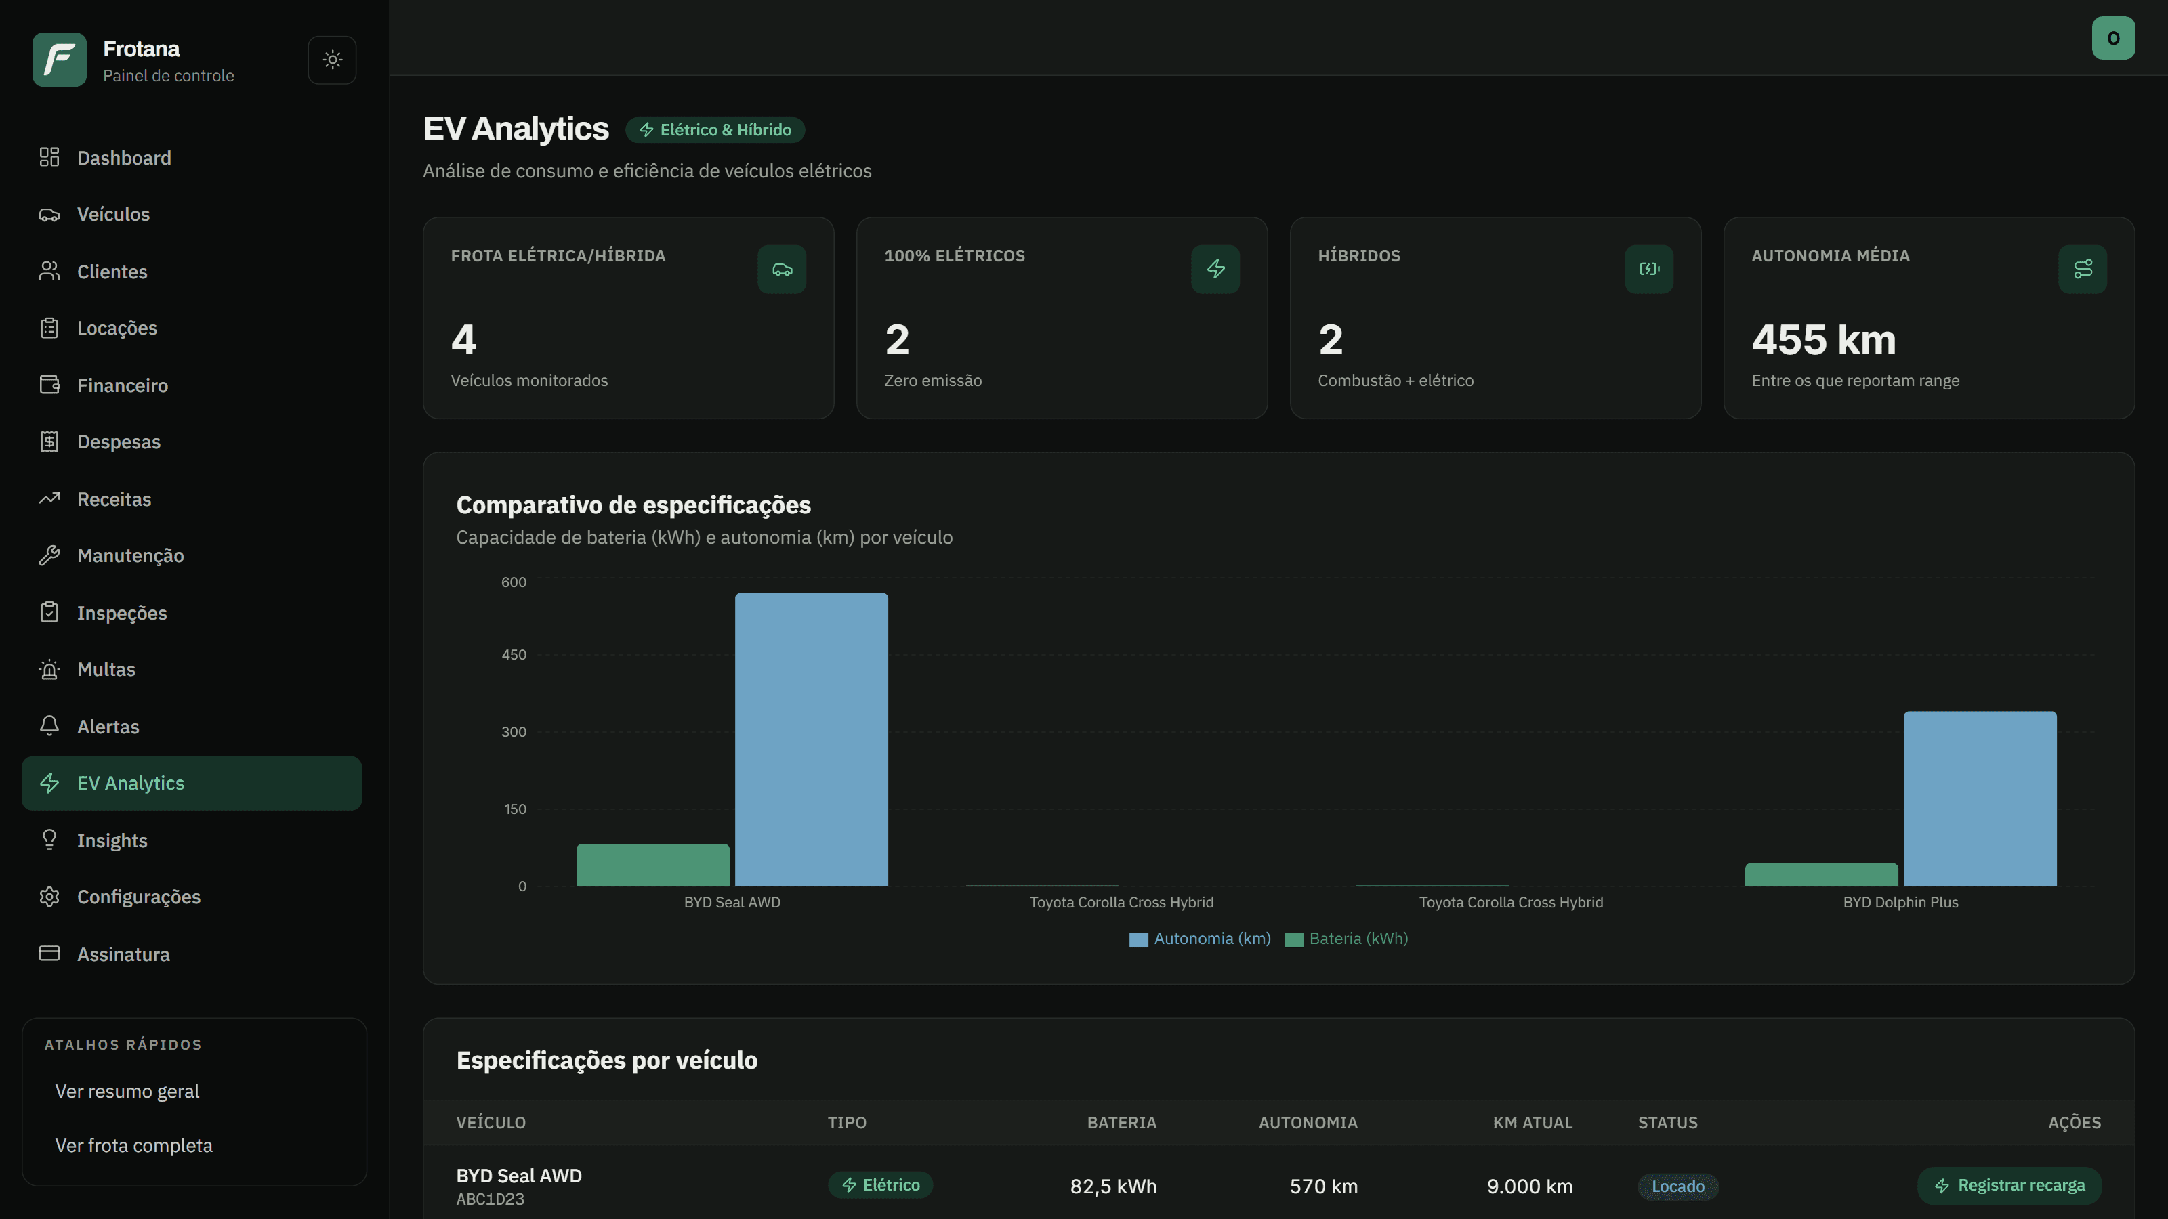Go to Assinatura page
Screen dimensions: 2168x1219
click(x=192, y=953)
